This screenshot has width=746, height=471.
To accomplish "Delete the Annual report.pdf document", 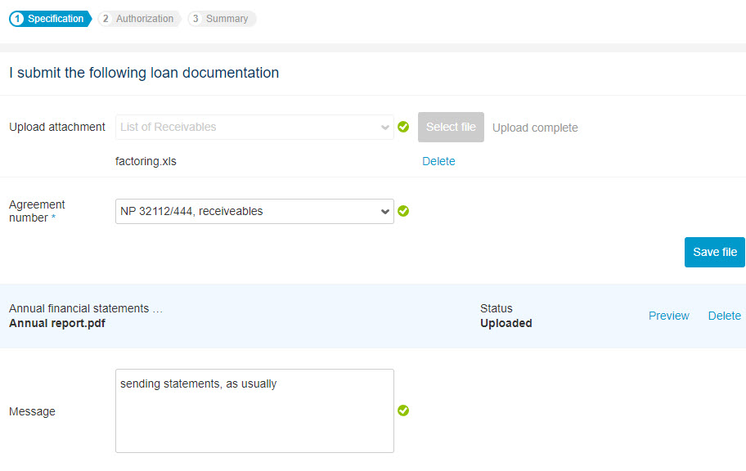I will tap(724, 316).
